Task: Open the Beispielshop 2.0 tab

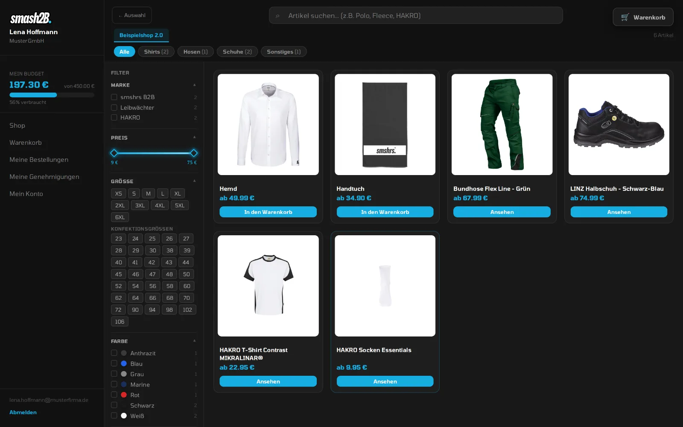Action: coord(141,35)
